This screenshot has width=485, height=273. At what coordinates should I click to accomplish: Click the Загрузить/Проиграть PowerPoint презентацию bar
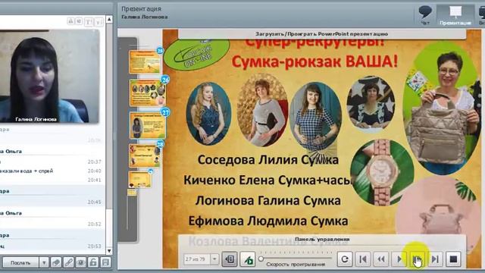point(321,33)
